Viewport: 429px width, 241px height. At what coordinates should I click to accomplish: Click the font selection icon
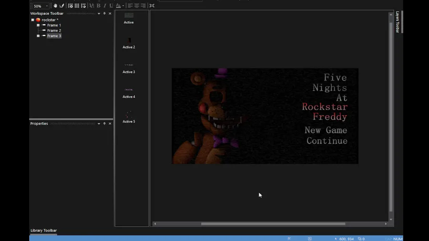pos(92,5)
